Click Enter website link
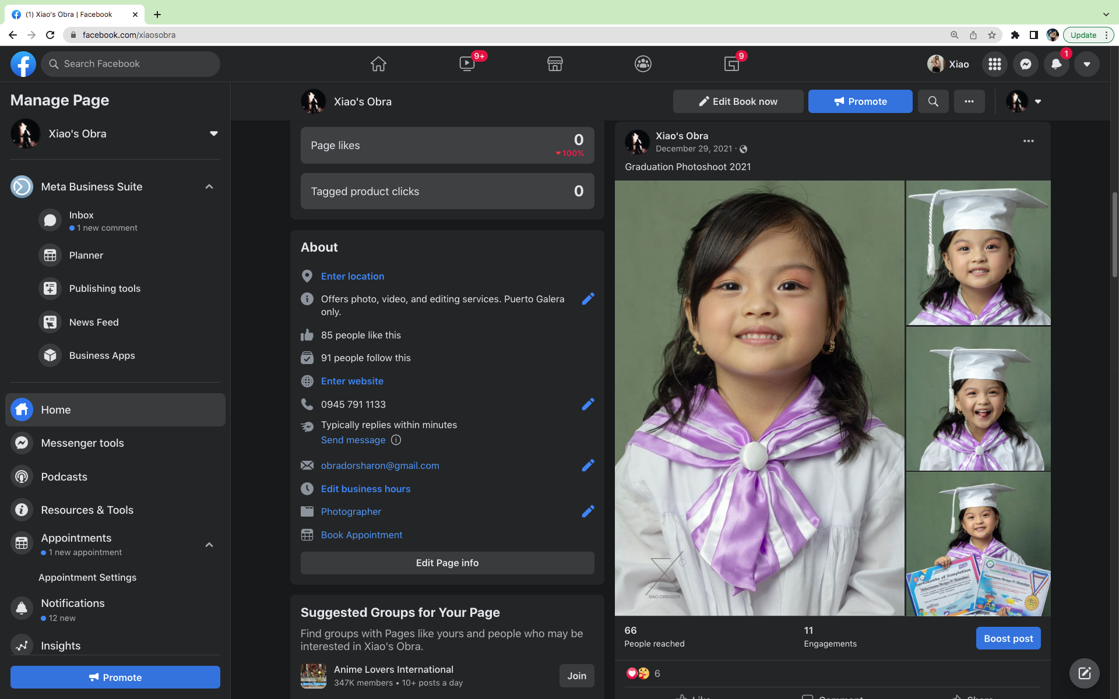Image resolution: width=1119 pixels, height=699 pixels. [352, 381]
